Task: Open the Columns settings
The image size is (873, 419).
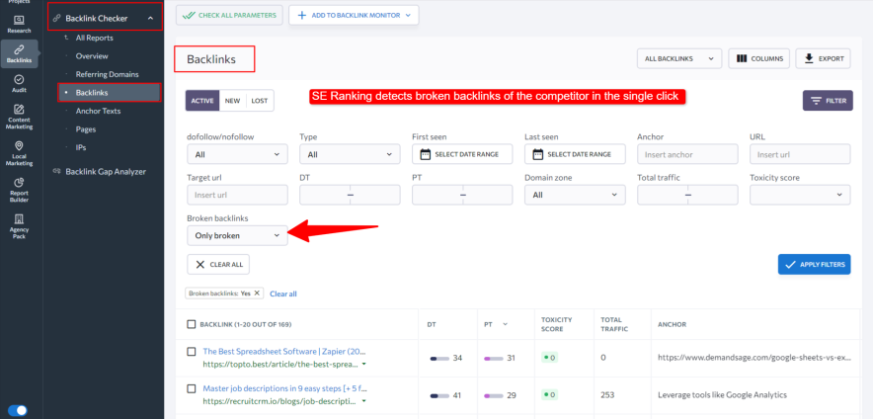Action: click(x=758, y=58)
